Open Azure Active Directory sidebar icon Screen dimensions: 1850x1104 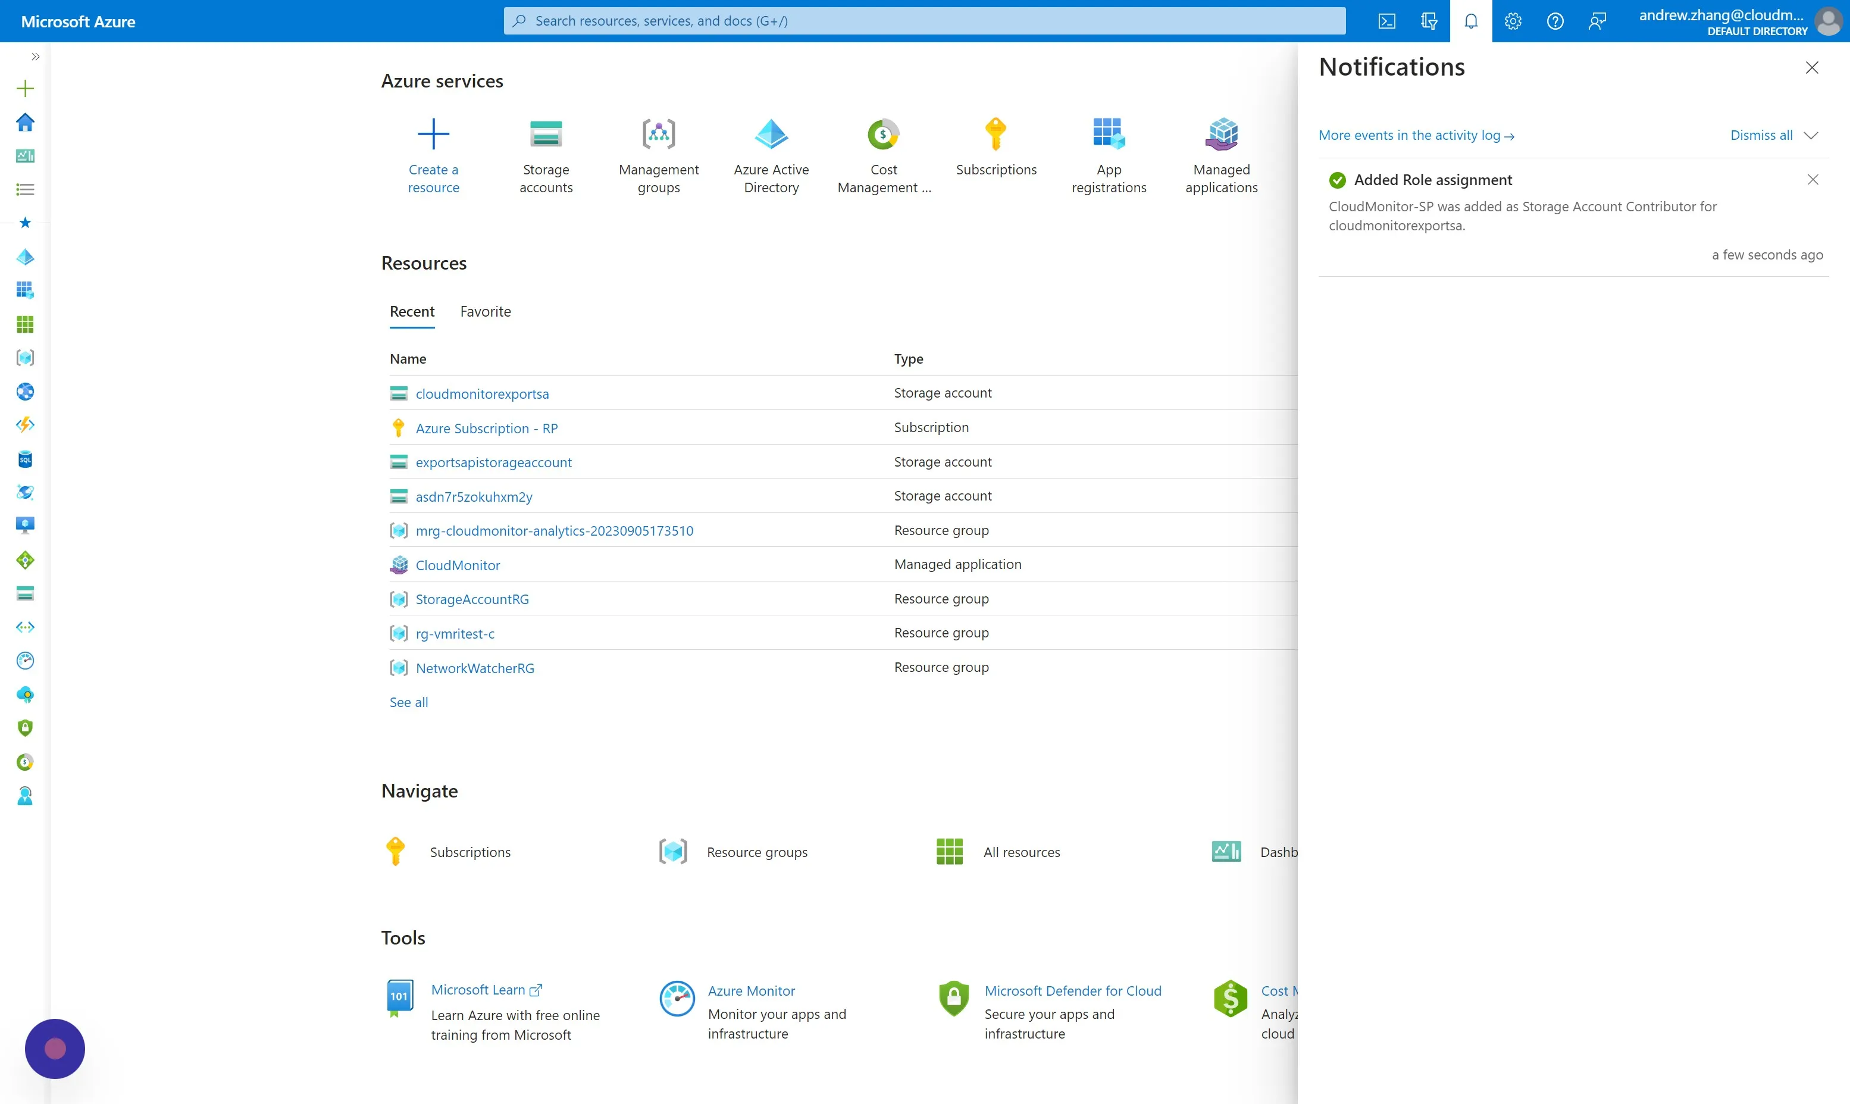(25, 257)
